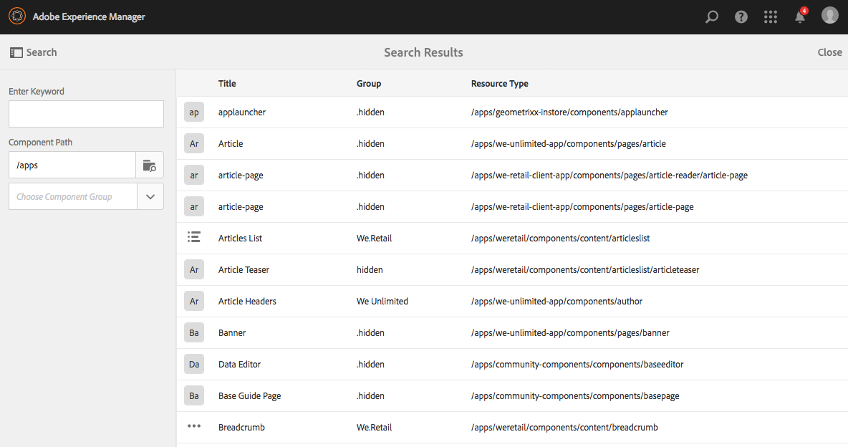Click the articleteaser resource path

[585, 269]
